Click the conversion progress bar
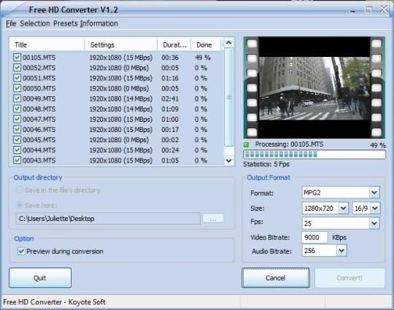This screenshot has width=394, height=310. [314, 154]
